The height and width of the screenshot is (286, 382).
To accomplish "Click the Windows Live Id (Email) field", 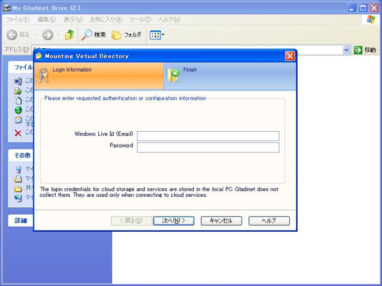I will [208, 136].
